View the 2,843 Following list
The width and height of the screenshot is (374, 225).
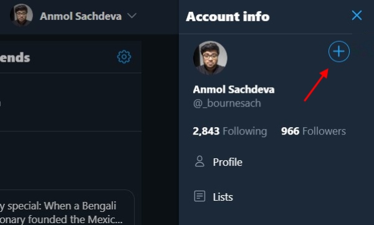[229, 132]
